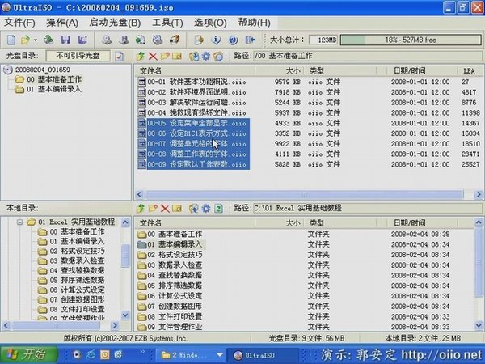
Task: Create a new folder in the disc pane
Action: tap(165, 56)
